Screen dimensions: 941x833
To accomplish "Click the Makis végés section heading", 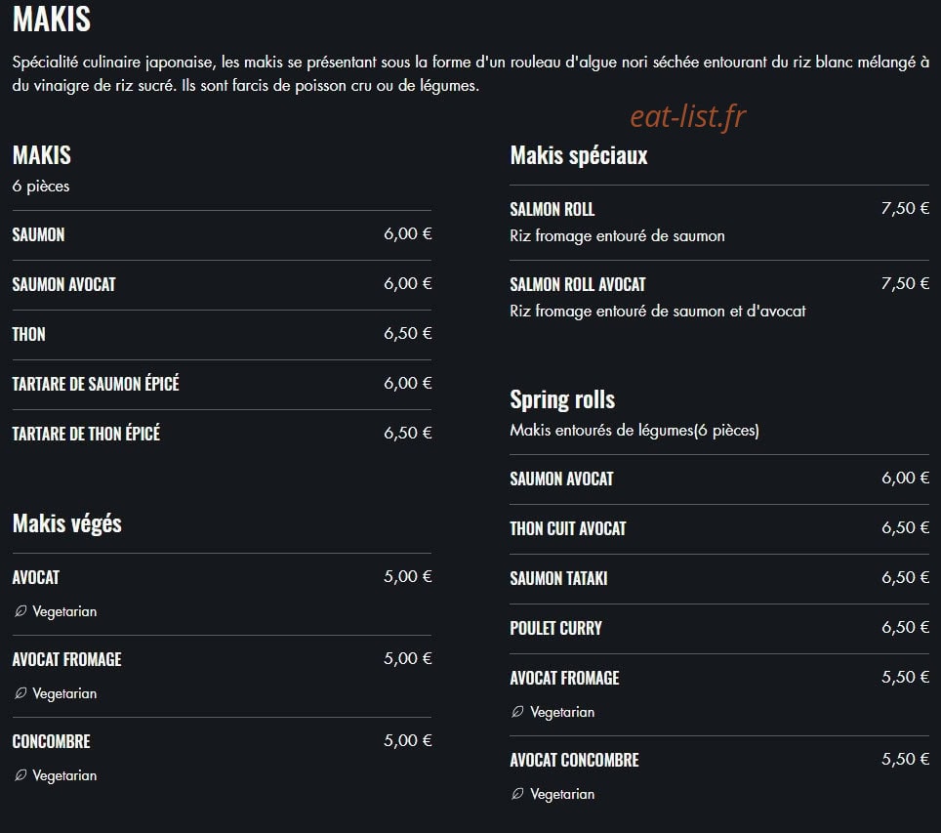I will pos(66,523).
